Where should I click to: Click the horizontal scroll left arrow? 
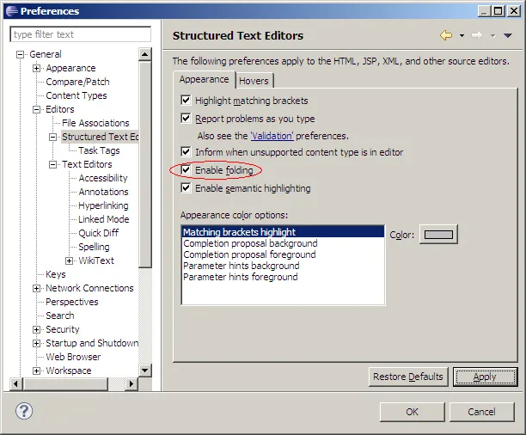tap(15, 383)
